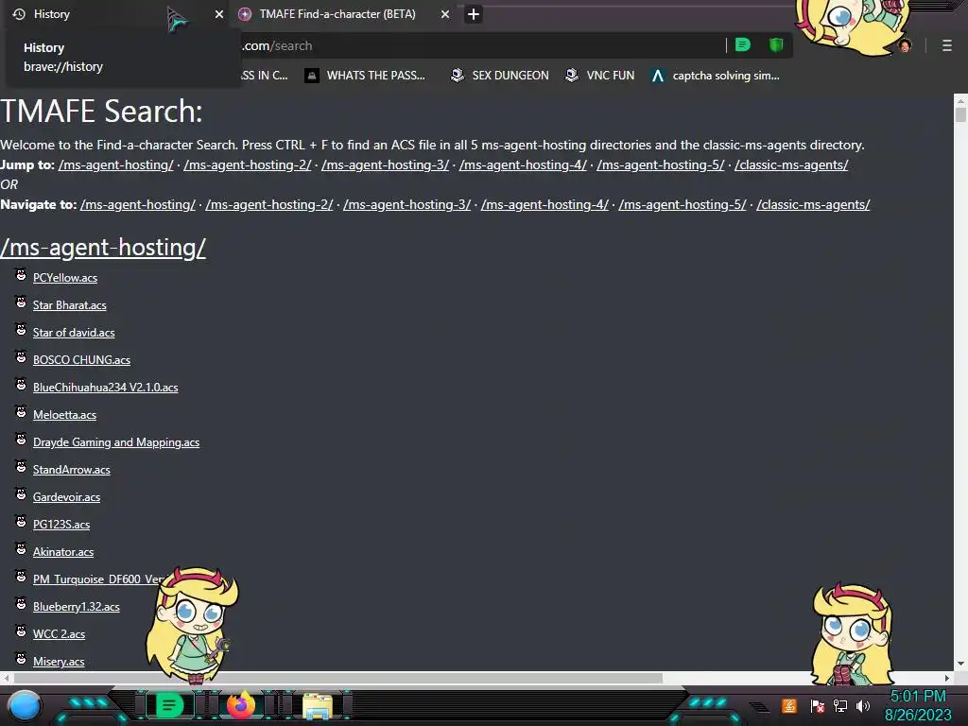Open WCC 2.acs file link
Screen dimensions: 968x726
pos(59,634)
